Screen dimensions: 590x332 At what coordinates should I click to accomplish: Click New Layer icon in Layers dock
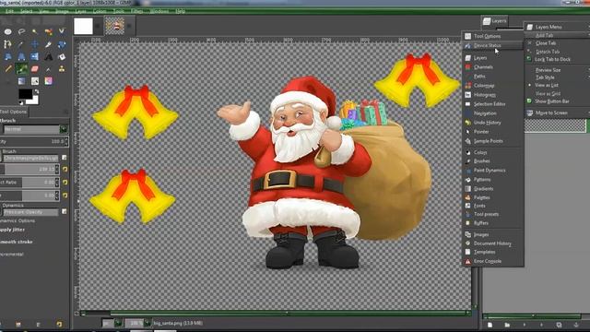[x=490, y=325]
